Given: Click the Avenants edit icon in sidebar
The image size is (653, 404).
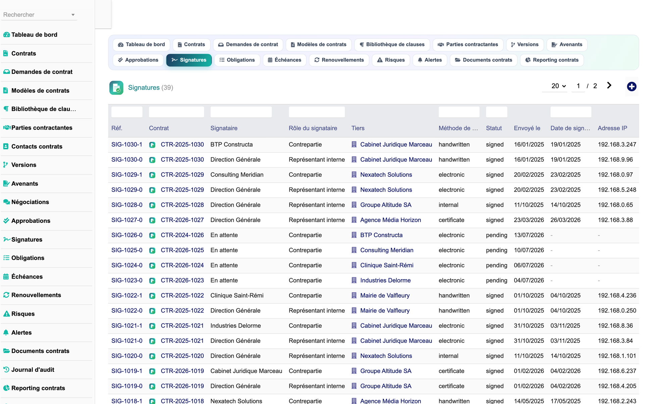Looking at the screenshot, I should click(x=6, y=184).
